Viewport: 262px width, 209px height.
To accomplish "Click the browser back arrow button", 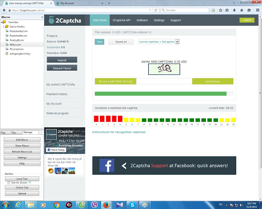I will [4, 10].
